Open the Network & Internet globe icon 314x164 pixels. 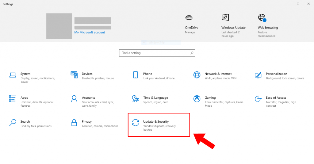(x=197, y=75)
